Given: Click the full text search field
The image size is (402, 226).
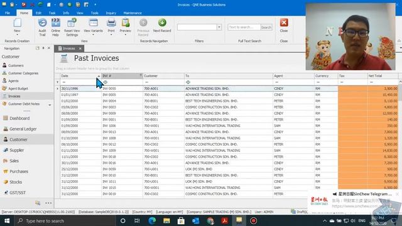Looking at the screenshot, I should [x=244, y=27].
